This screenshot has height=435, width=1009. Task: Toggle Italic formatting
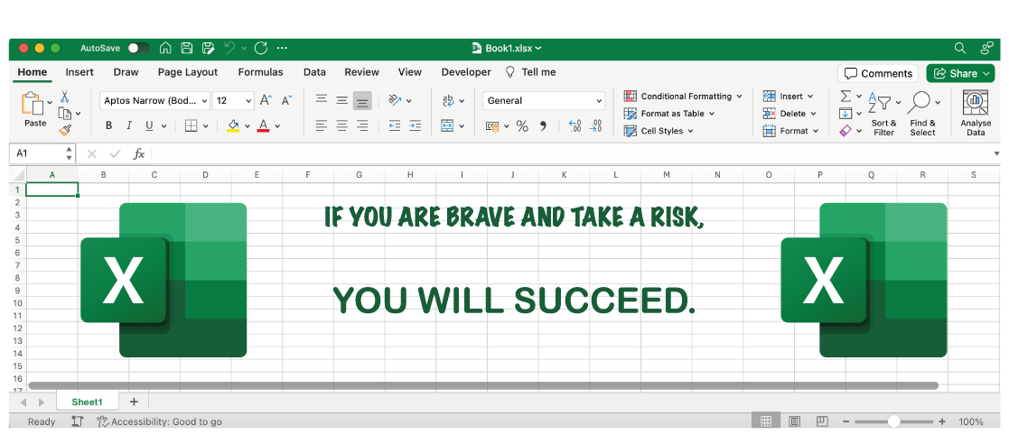[128, 126]
